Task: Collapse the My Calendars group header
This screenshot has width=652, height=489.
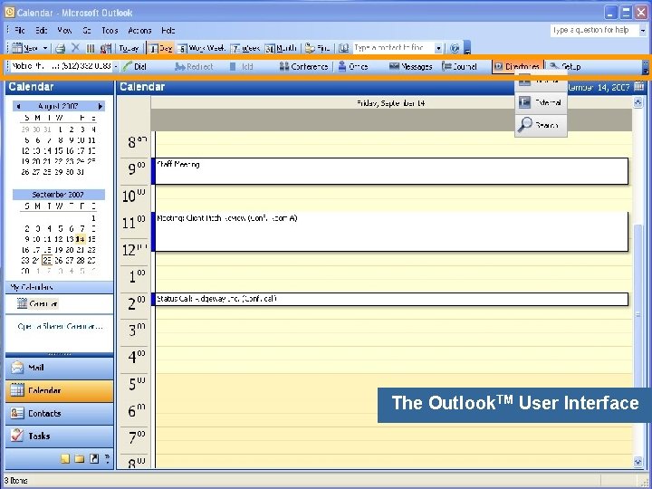Action: (59, 287)
